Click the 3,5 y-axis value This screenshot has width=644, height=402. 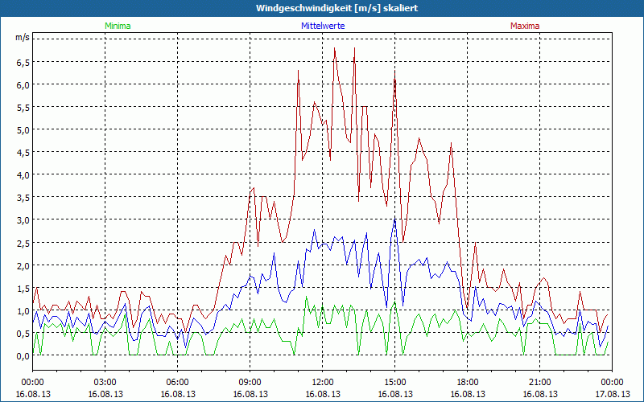coord(23,198)
